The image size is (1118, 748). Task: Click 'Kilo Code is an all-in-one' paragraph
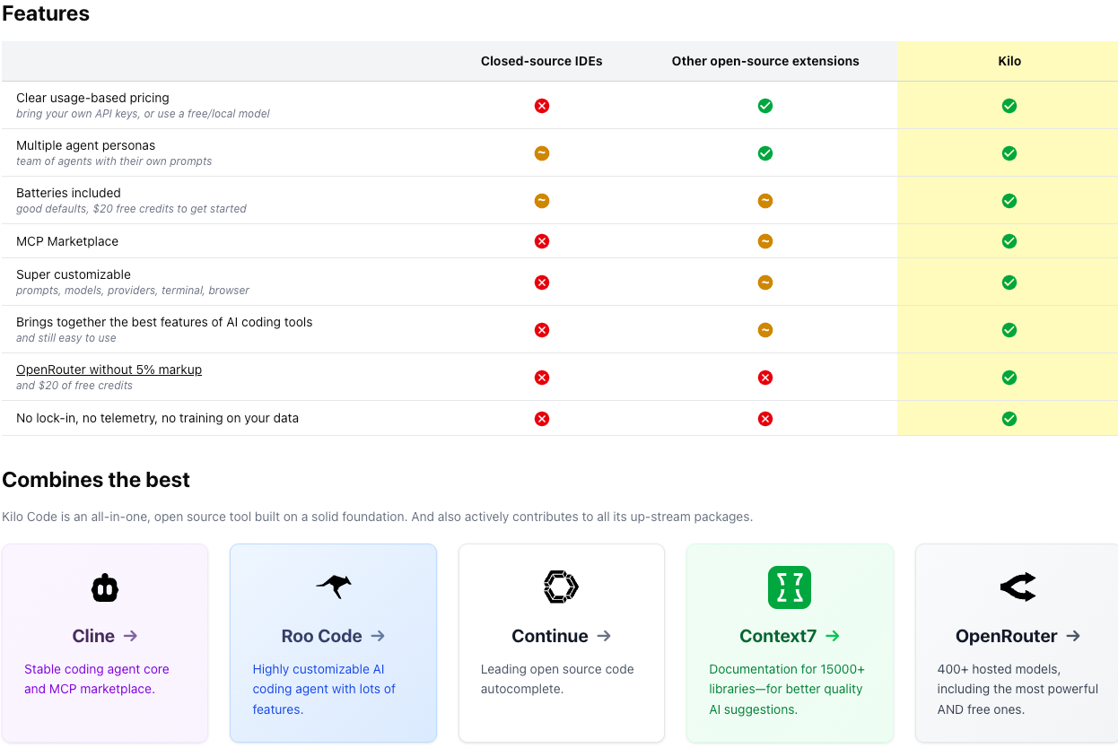point(377,517)
